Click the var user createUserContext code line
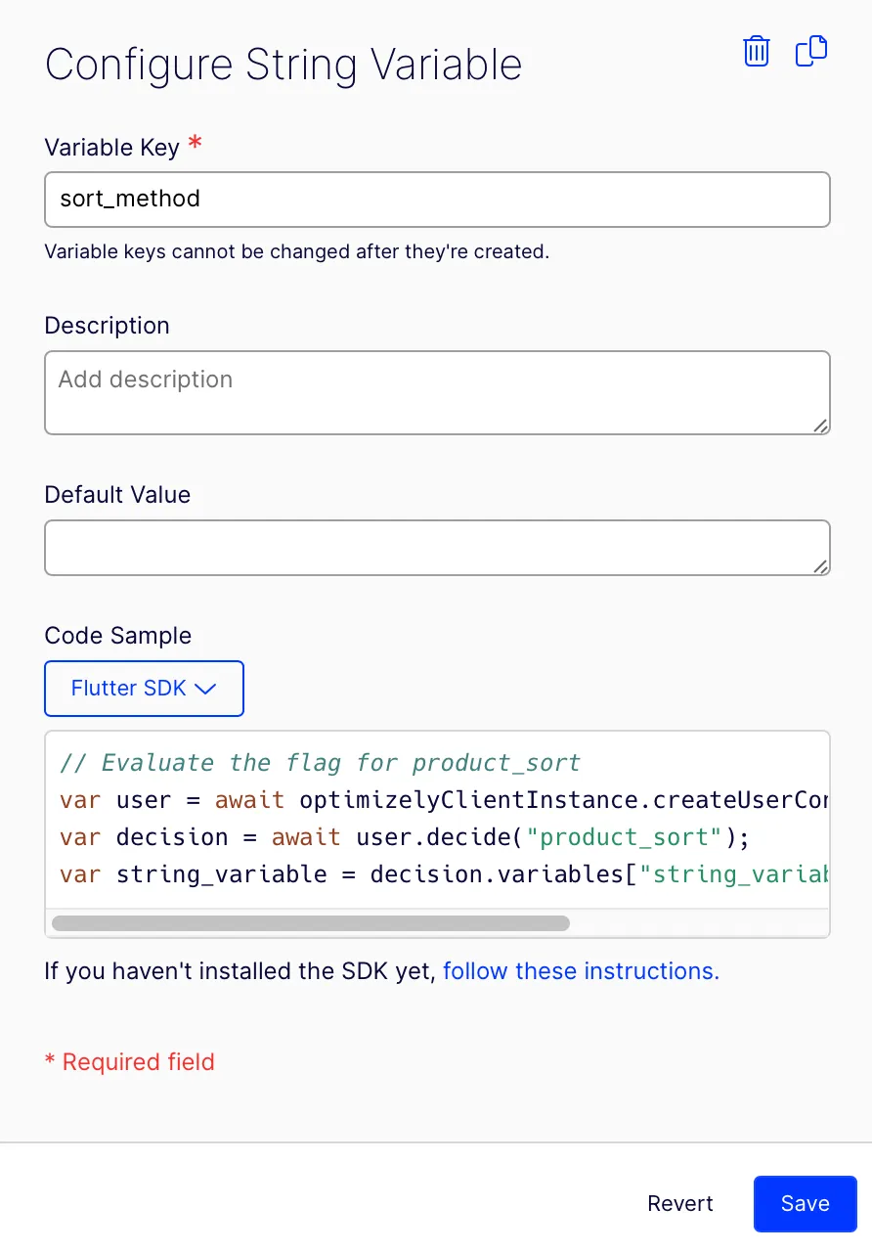 pyautogui.click(x=444, y=800)
